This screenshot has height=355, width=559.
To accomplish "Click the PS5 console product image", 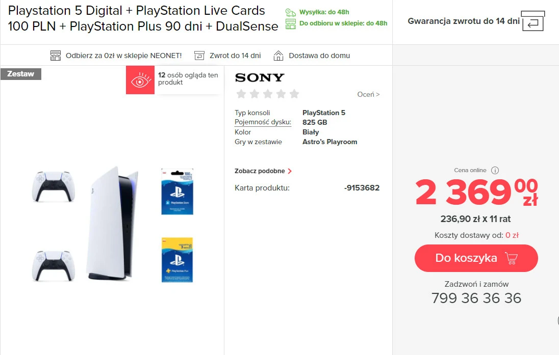I will [112, 223].
